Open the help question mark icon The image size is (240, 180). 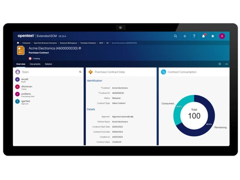point(194,36)
